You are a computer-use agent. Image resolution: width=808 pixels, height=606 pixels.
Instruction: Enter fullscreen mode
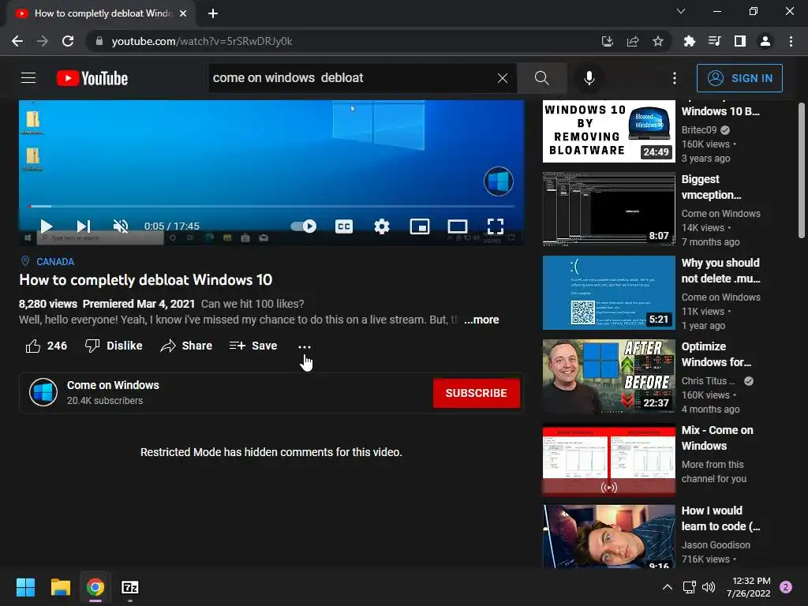(496, 226)
